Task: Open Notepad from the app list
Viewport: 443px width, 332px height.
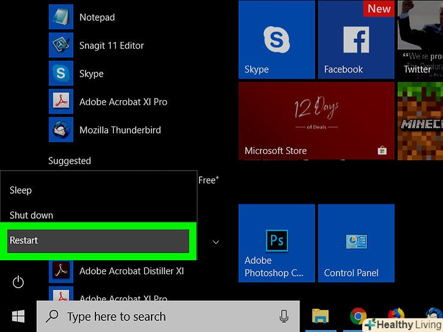Action: click(97, 17)
